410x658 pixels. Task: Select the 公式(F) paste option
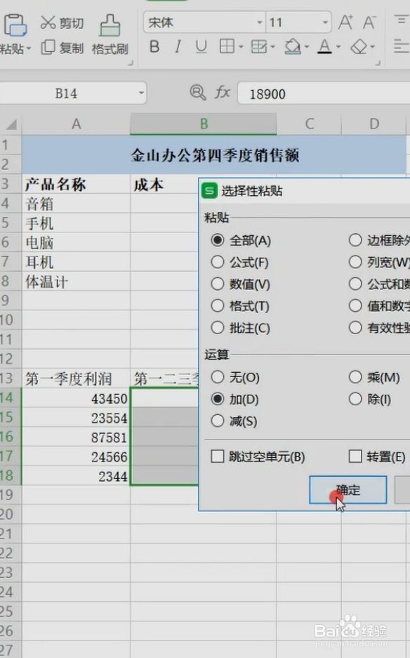(x=218, y=262)
